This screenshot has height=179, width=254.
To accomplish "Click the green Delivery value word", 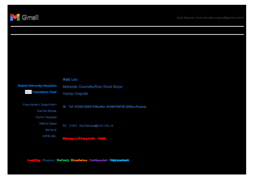I will coord(63,160).
